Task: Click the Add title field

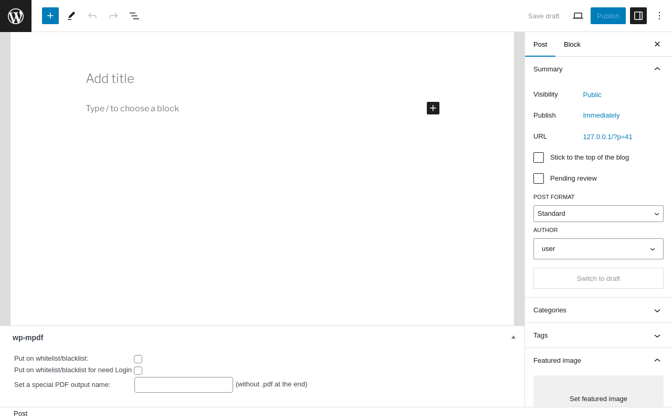Action: tap(262, 79)
